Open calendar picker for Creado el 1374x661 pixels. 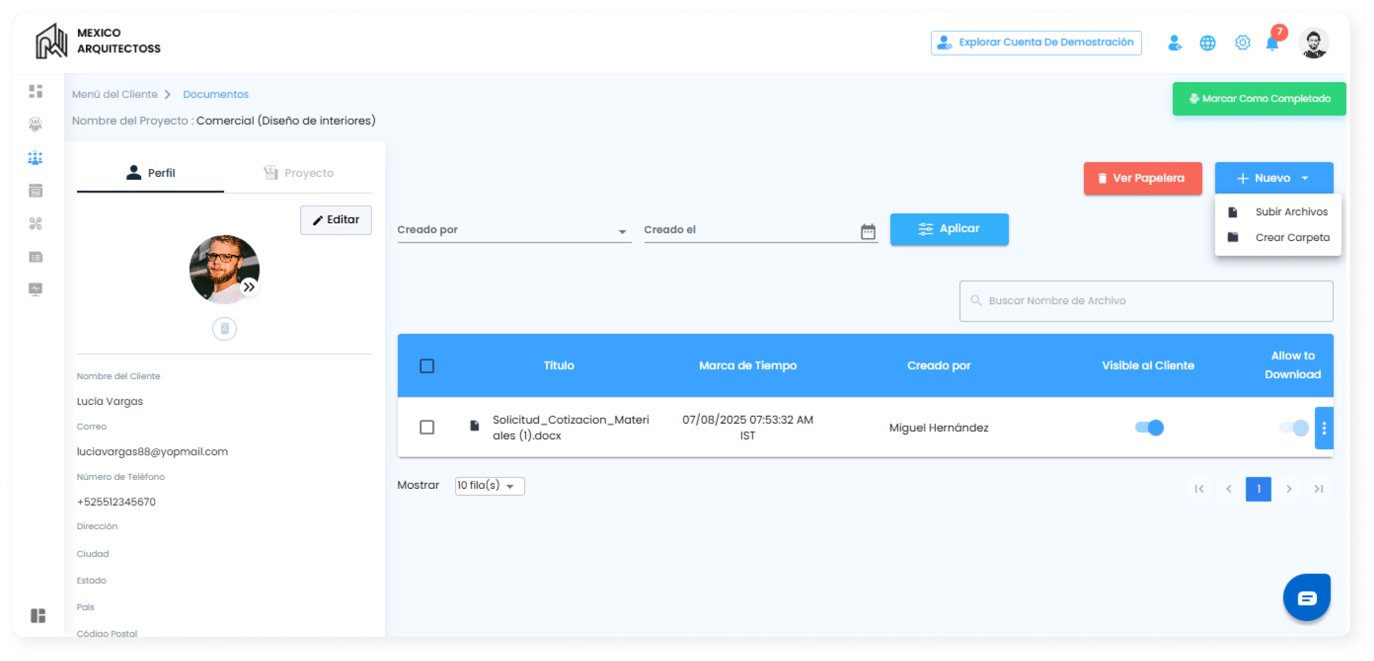click(868, 232)
